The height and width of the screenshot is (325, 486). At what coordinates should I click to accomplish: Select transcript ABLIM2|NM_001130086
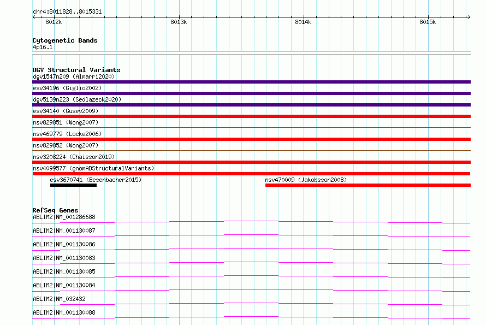coord(64,244)
